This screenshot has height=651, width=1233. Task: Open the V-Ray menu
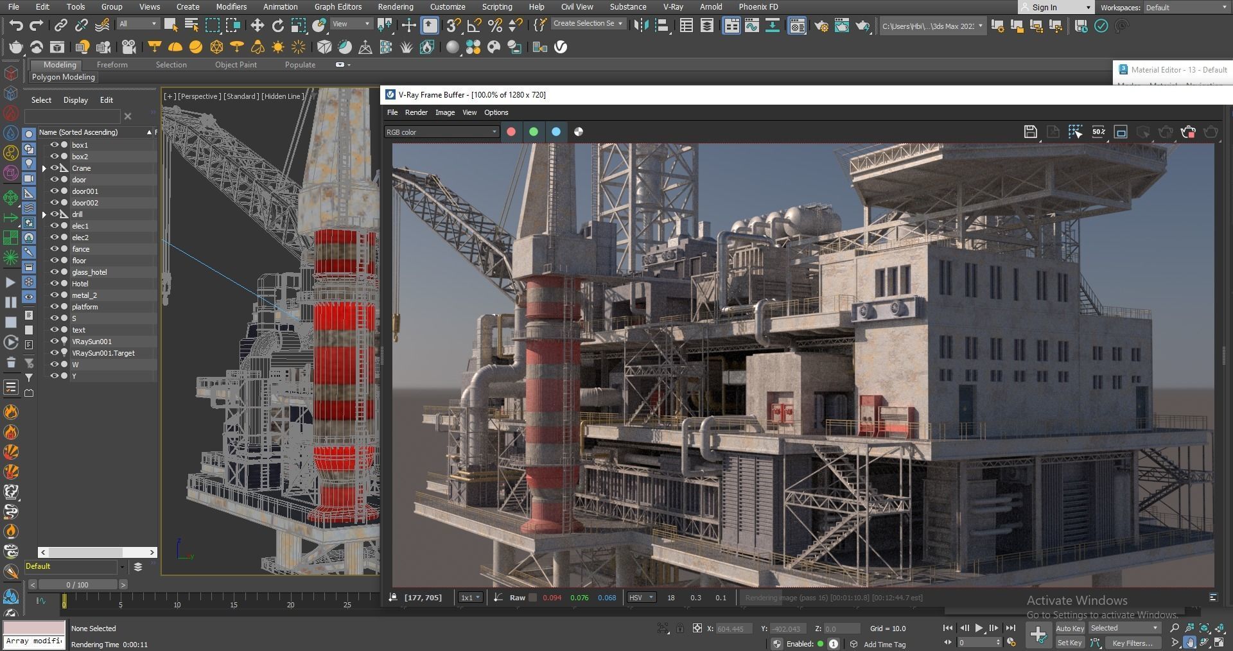pyautogui.click(x=673, y=6)
